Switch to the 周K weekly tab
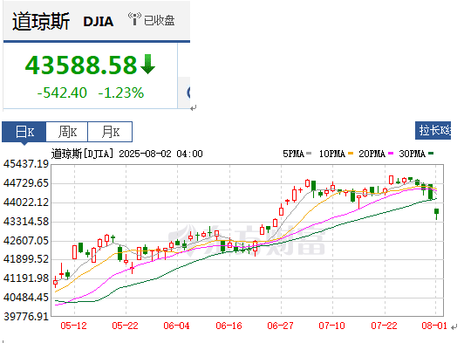The image size is (464, 343). pos(67,132)
